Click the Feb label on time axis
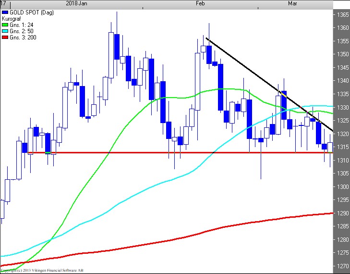350x274 pixels. click(201, 3)
